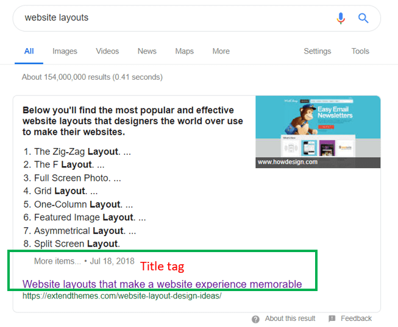Click the Feedback link text
Viewport: 398px width, 327px height.
tap(356, 318)
